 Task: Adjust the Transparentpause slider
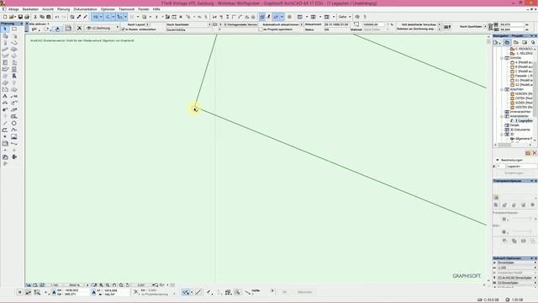click(522, 219)
